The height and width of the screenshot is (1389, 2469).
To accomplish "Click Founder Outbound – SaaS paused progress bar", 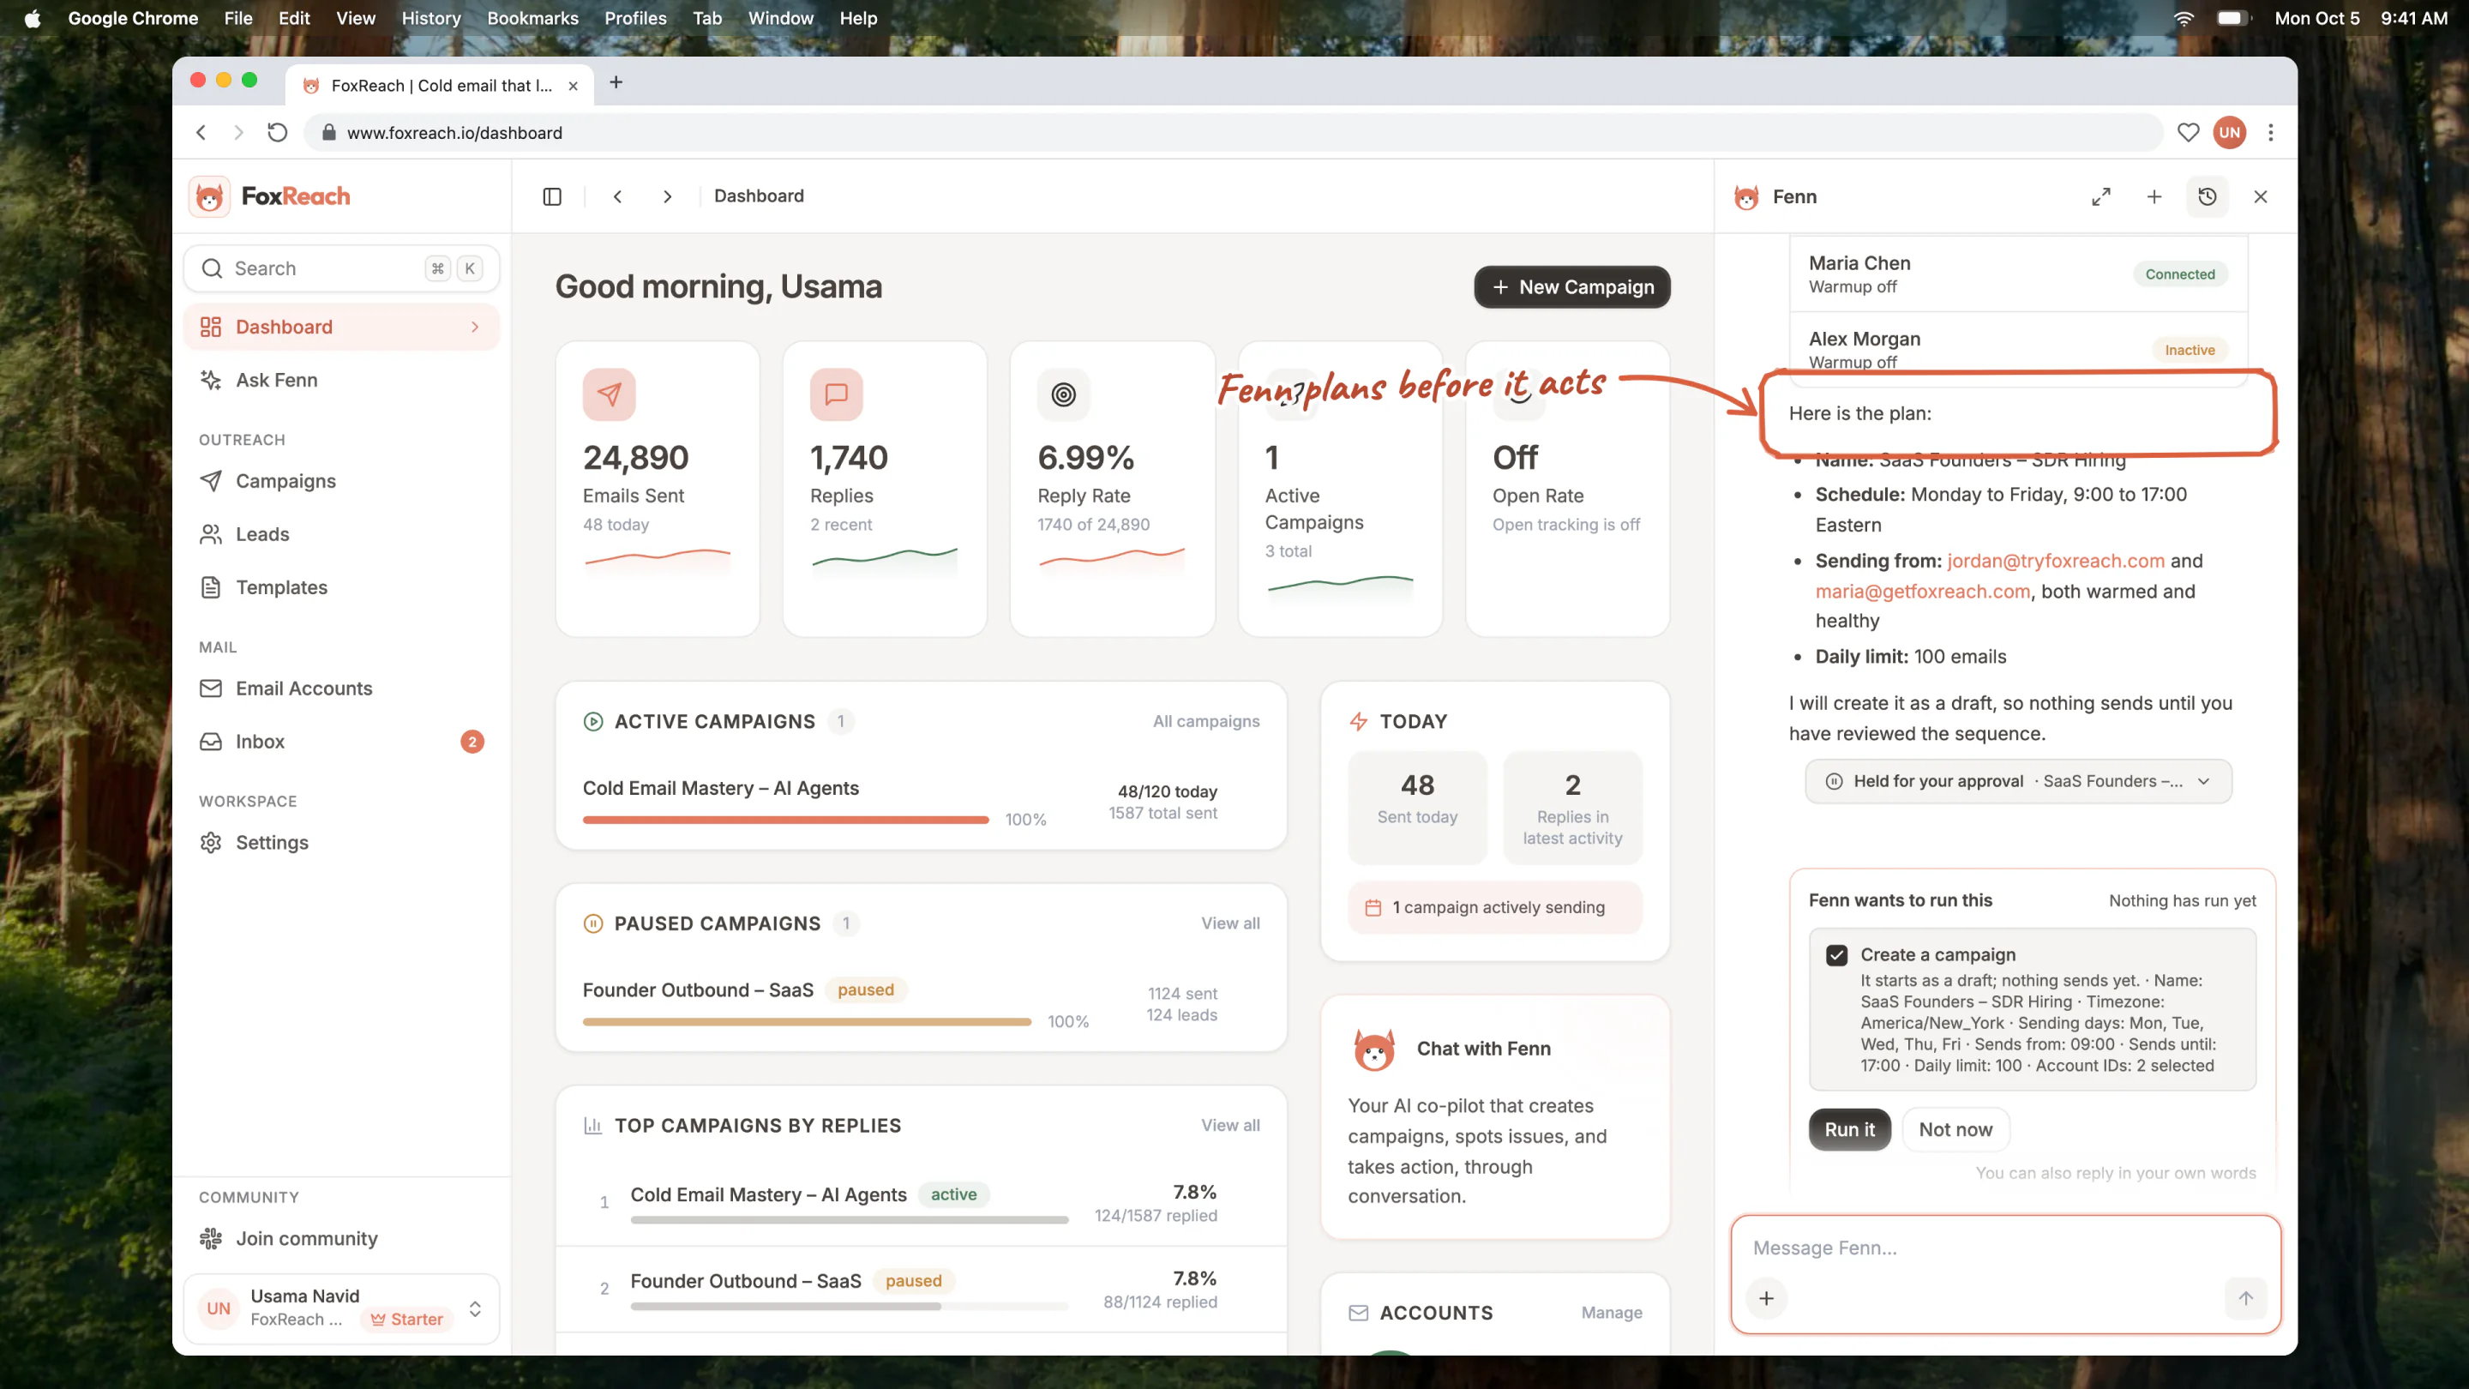I will (x=807, y=1022).
